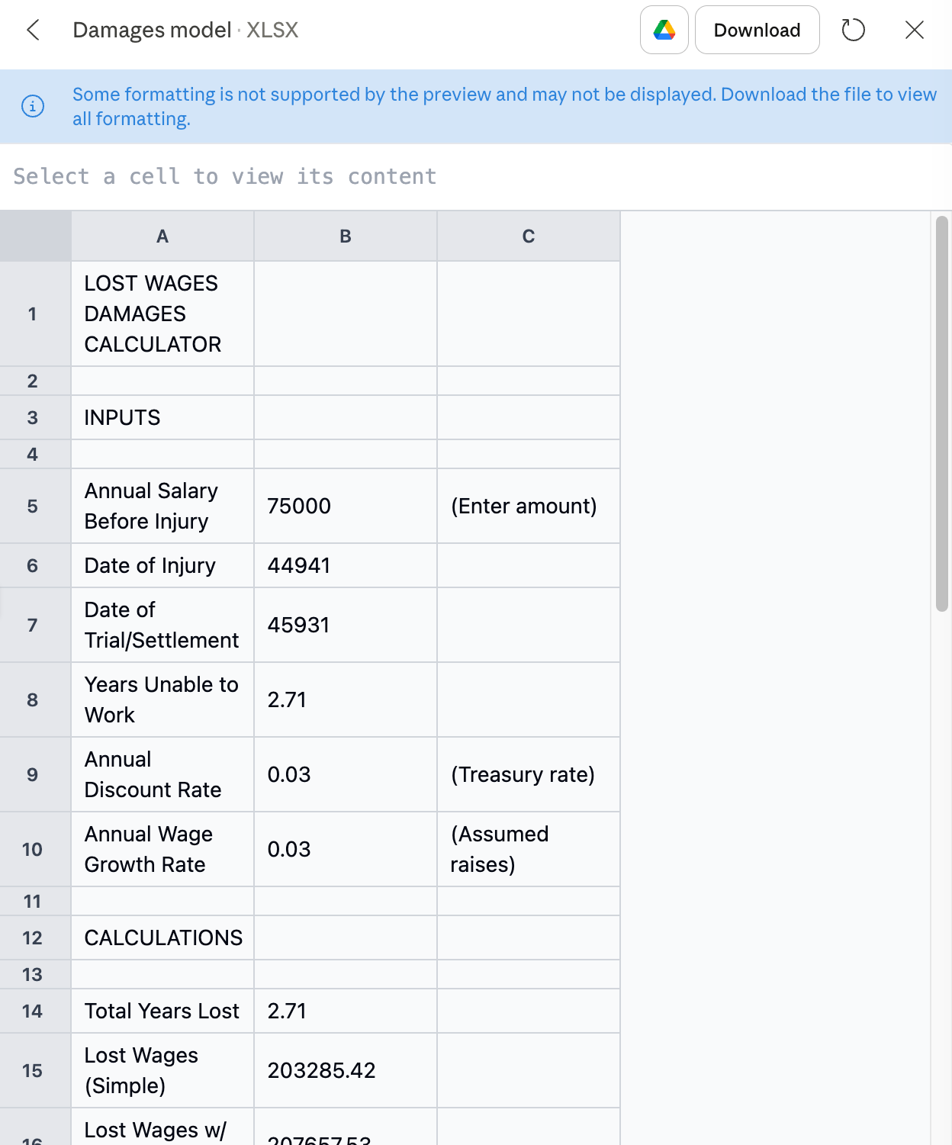Image resolution: width=952 pixels, height=1145 pixels.
Task: Click the refresh preview icon
Action: [x=853, y=31]
